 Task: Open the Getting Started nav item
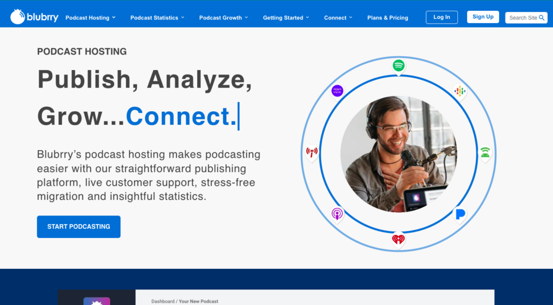[x=283, y=18]
